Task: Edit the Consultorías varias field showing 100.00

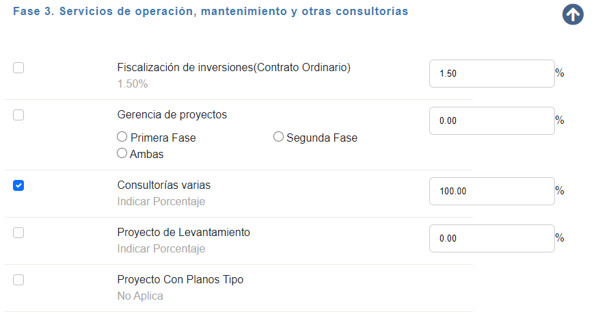Action: 492,191
